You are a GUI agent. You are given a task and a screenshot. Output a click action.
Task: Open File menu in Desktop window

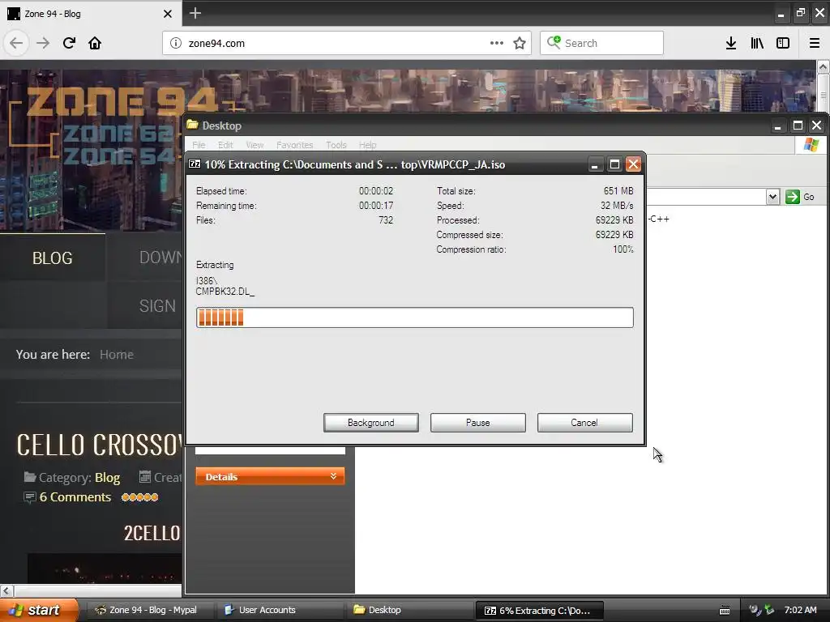pyautogui.click(x=199, y=145)
